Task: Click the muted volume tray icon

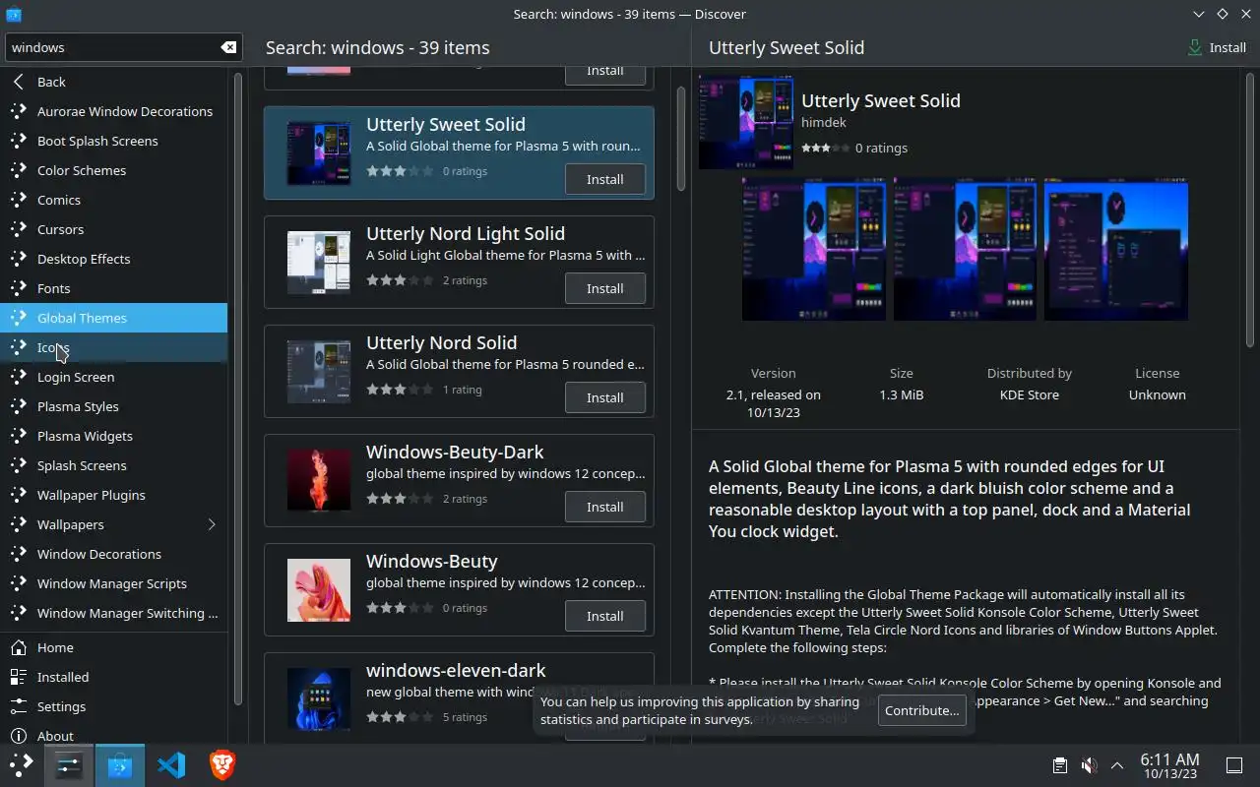Action: [1089, 765]
